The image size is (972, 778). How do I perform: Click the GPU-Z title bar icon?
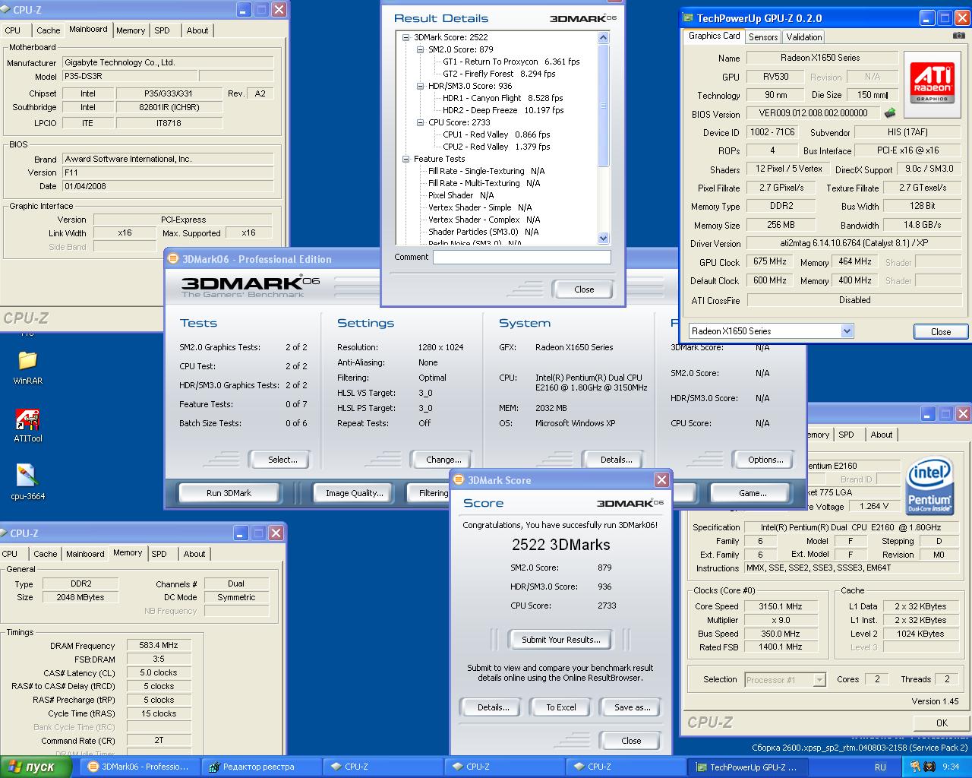pos(688,18)
